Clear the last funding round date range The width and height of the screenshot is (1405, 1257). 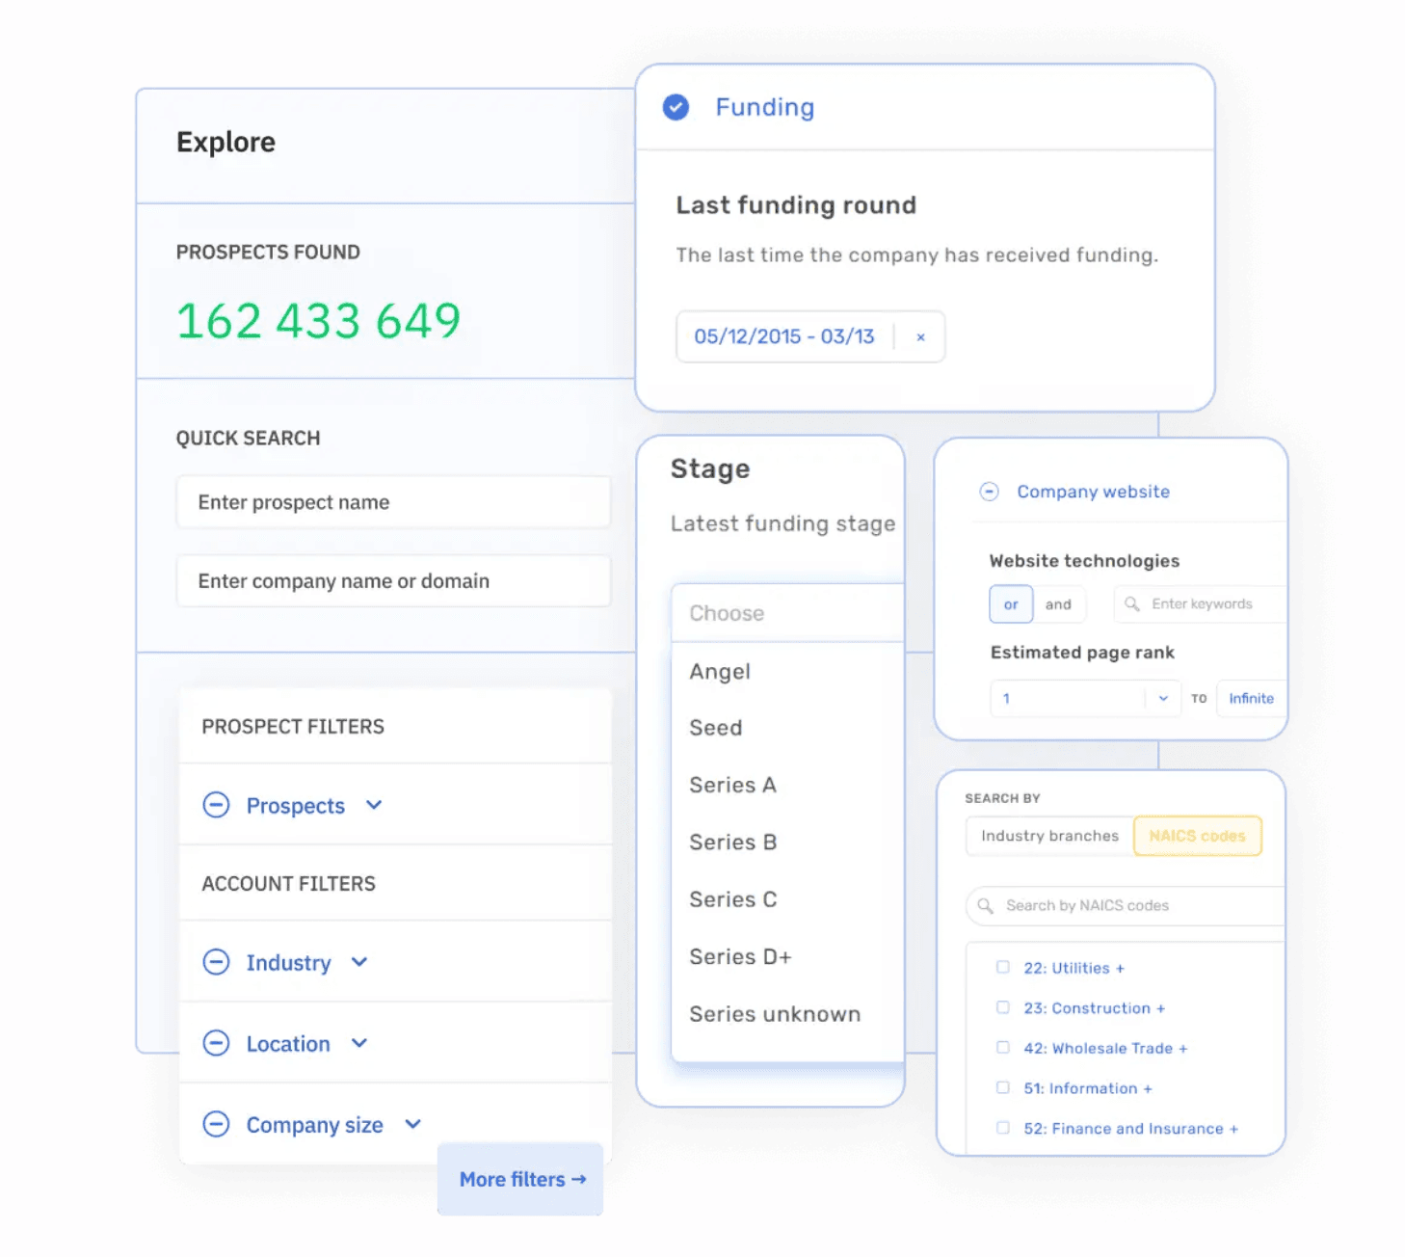tap(920, 337)
